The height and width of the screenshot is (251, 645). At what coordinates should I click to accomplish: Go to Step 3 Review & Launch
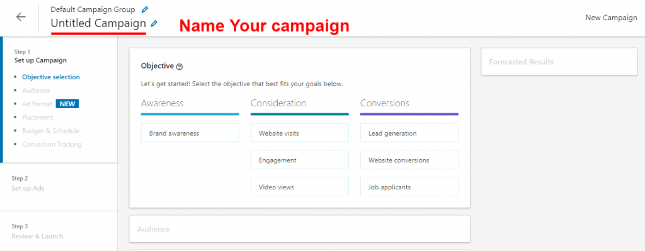pyautogui.click(x=37, y=231)
